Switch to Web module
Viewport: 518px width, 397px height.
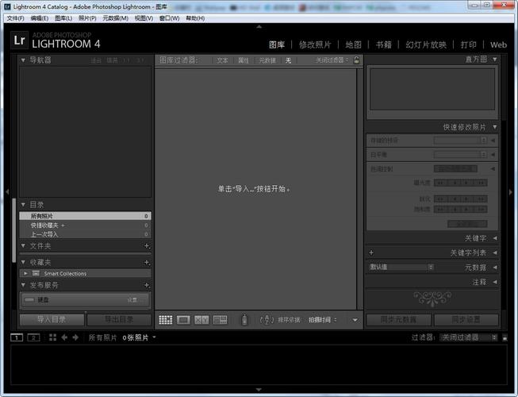498,44
